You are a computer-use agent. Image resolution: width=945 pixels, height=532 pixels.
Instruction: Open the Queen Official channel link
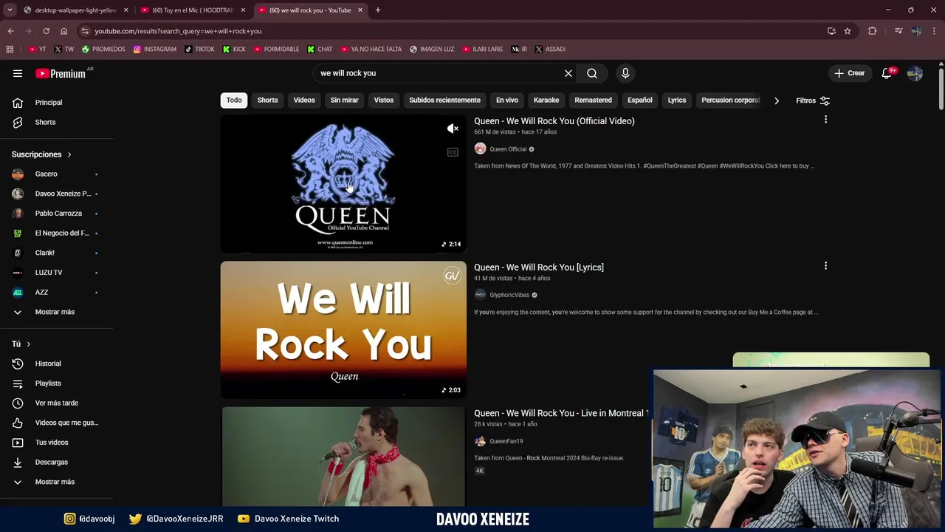coord(508,149)
